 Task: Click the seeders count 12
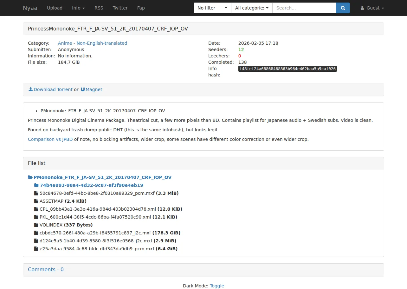(241, 49)
